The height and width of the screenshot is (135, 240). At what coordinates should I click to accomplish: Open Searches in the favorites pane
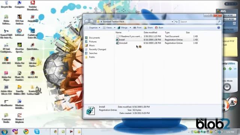tap(91, 53)
